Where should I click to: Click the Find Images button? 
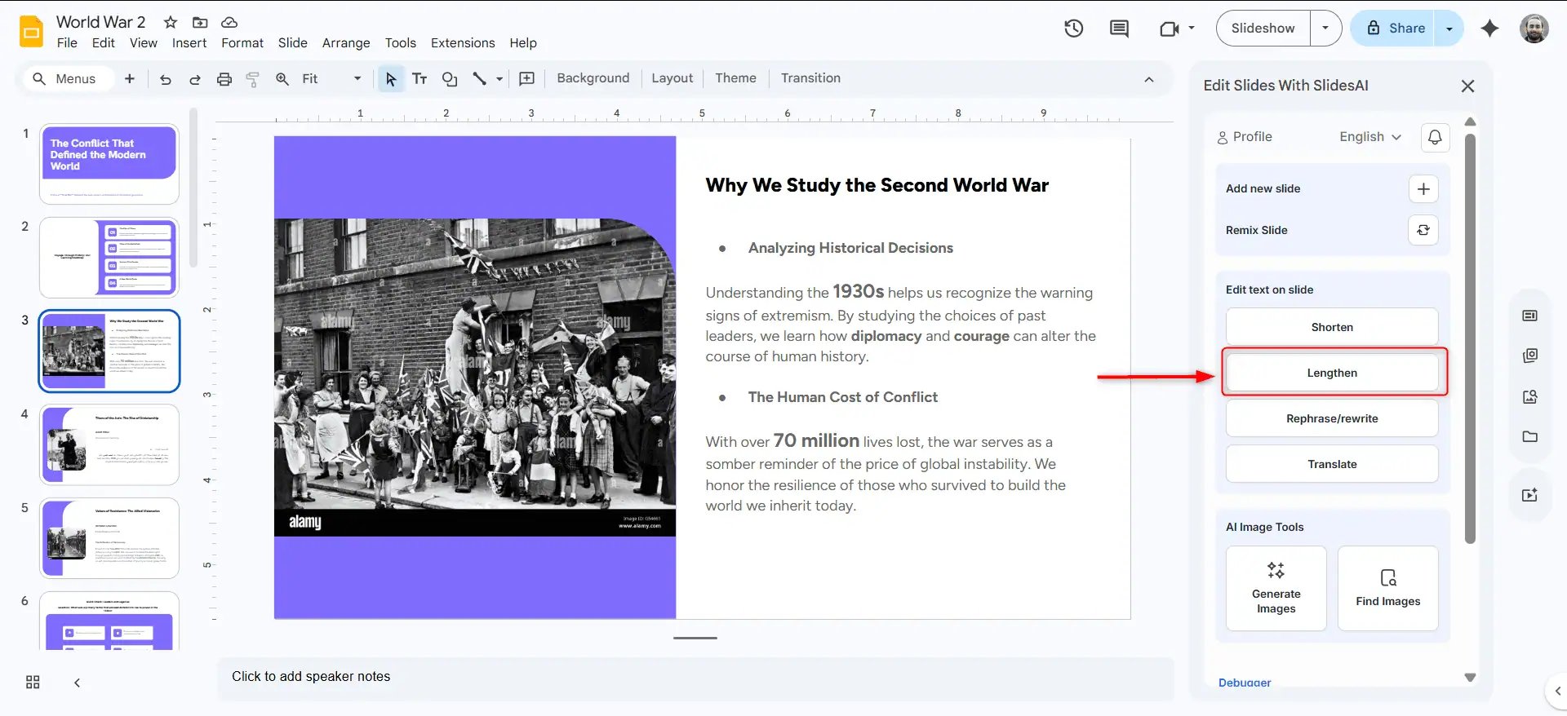(1388, 588)
